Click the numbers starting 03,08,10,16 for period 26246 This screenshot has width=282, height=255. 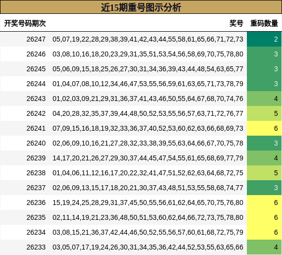pos(148,54)
